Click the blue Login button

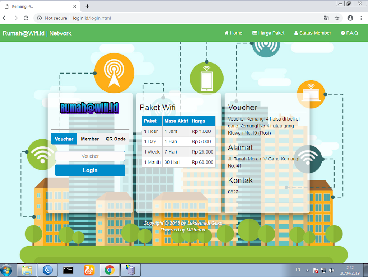90,170
